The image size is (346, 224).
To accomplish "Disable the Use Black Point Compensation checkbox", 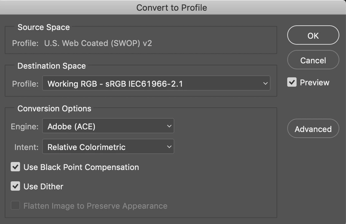I will 15,167.
